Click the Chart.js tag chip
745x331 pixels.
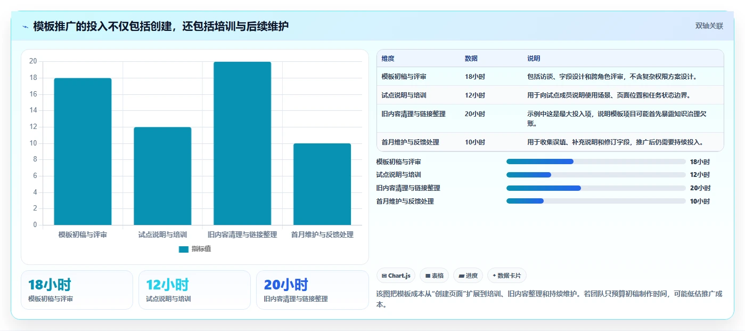point(396,276)
